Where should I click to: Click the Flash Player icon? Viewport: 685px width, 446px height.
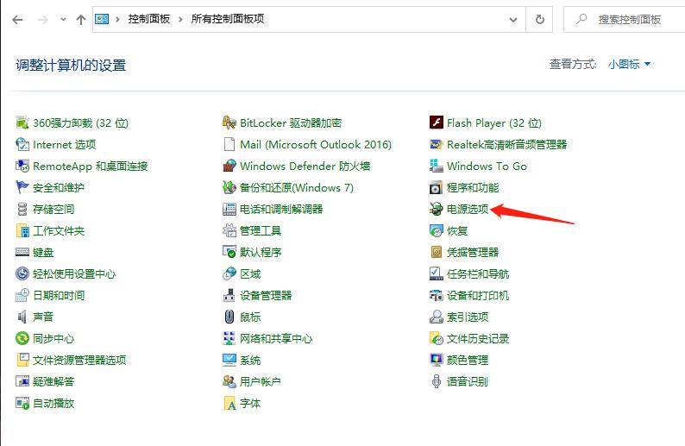coord(436,122)
